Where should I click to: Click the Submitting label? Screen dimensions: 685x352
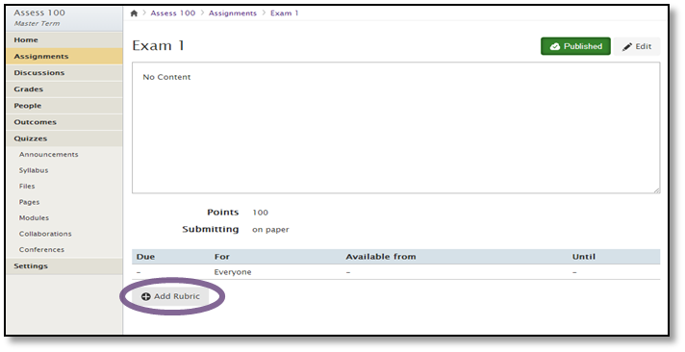coord(211,229)
